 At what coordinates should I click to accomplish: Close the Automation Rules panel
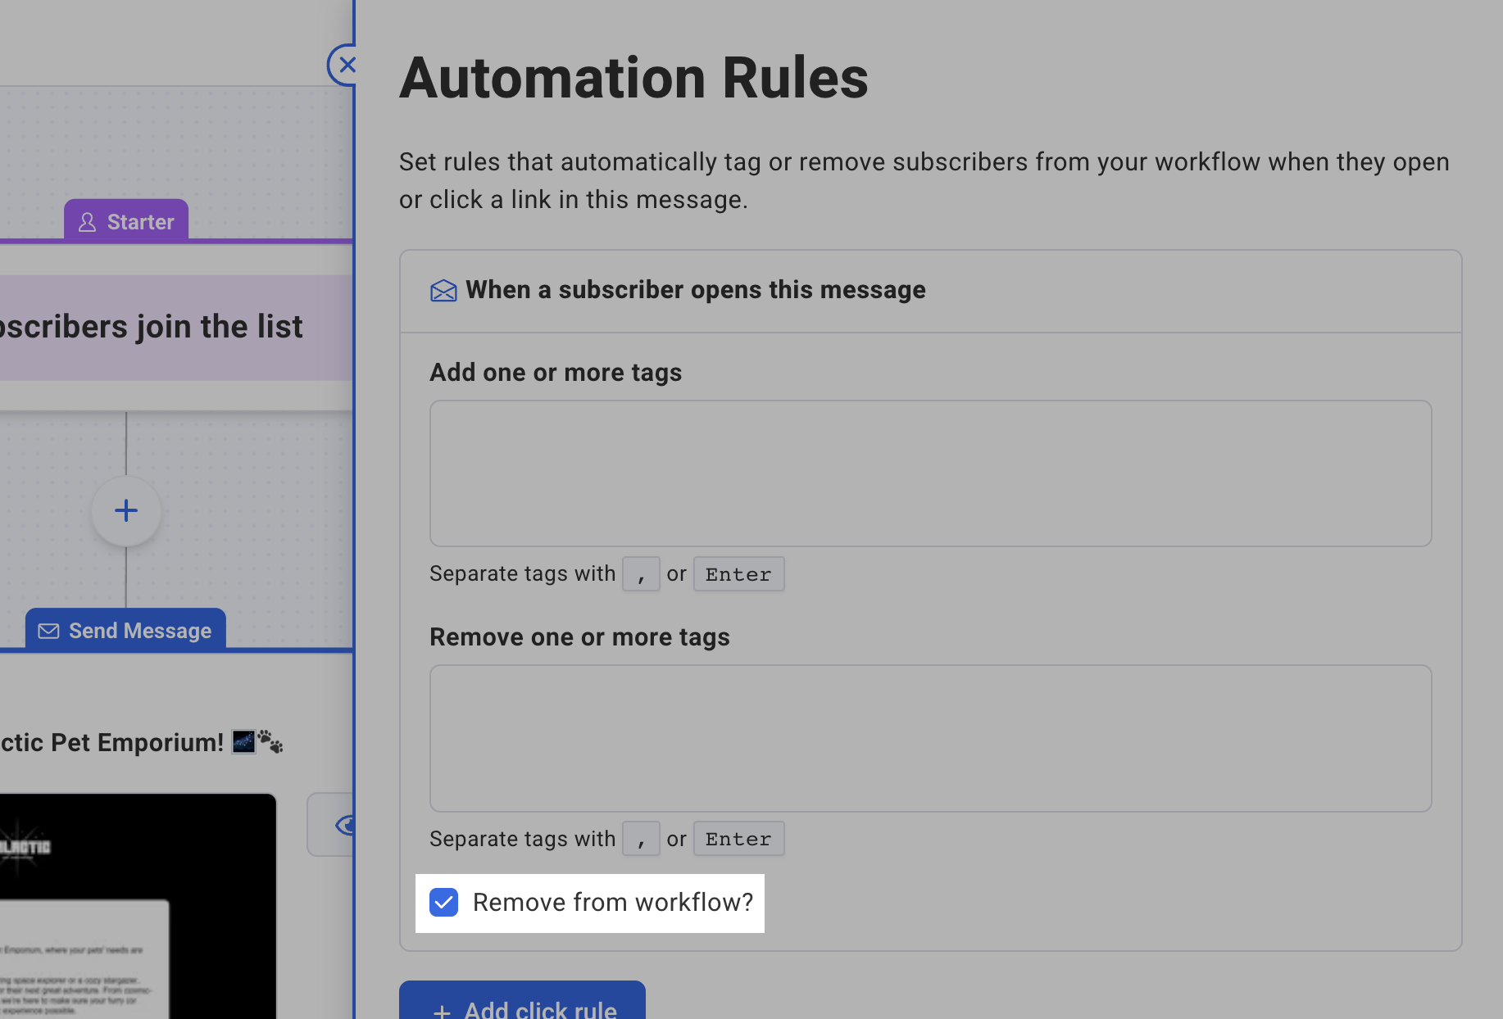(x=345, y=65)
